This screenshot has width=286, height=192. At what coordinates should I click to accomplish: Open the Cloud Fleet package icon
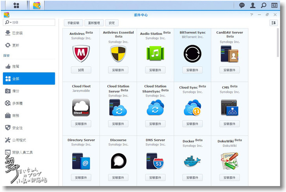click(81, 107)
